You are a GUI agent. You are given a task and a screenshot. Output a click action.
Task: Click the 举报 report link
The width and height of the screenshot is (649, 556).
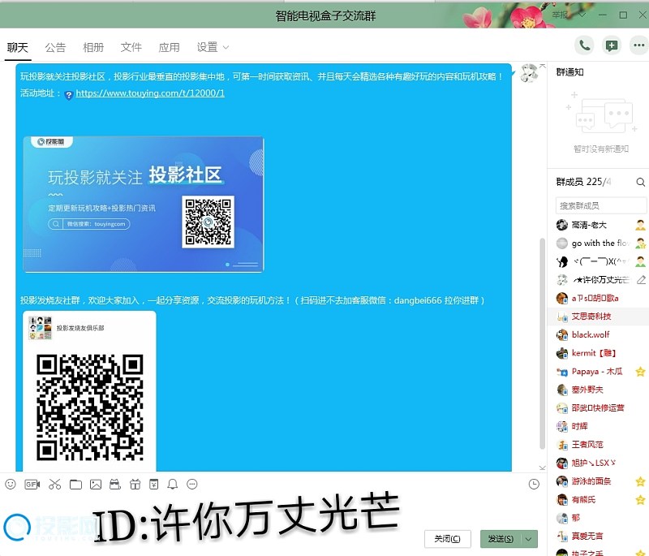click(x=560, y=15)
